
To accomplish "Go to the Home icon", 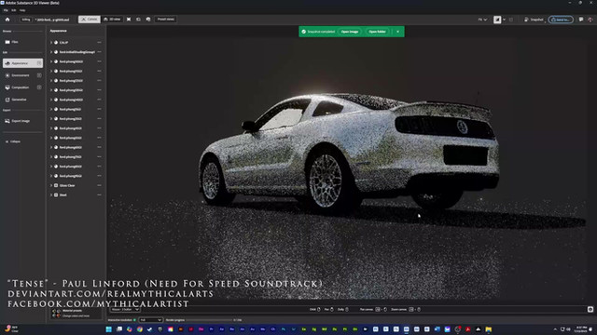I will 7,20.
